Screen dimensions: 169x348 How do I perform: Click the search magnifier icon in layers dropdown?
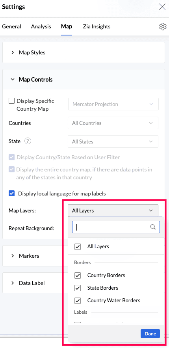coord(153,227)
